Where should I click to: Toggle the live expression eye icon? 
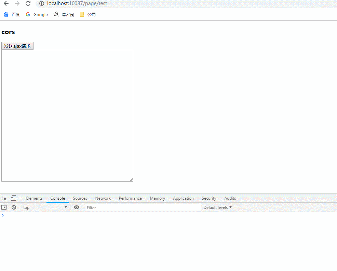point(77,207)
